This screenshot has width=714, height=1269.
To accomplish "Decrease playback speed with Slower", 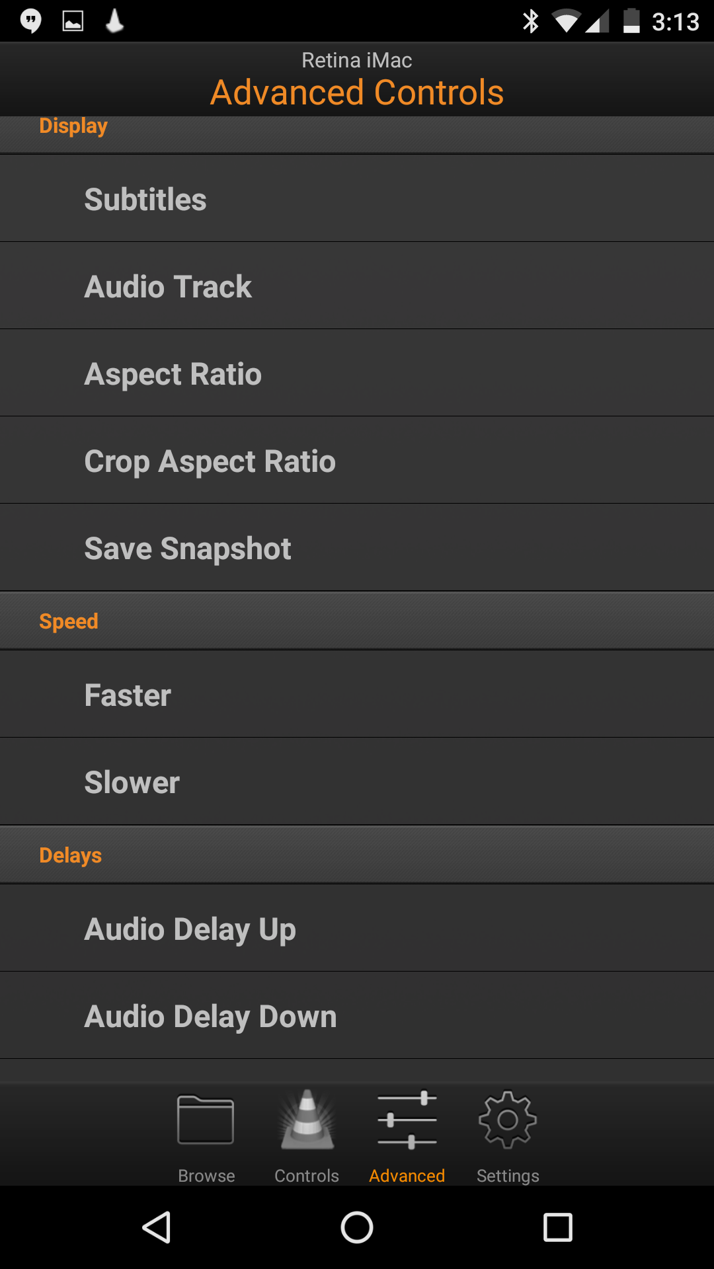I will [x=357, y=782].
